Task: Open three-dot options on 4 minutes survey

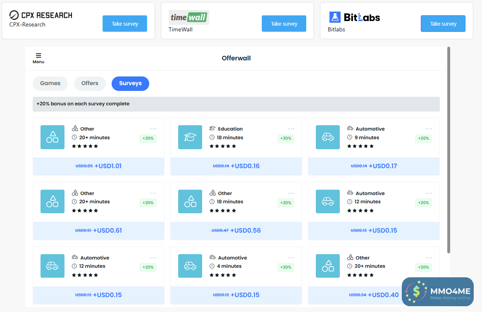Action: [x=291, y=257]
